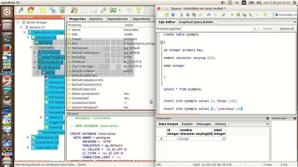This screenshot has width=298, height=167.
Task: Switch to the SQL Editor tab
Action: tap(167, 22)
